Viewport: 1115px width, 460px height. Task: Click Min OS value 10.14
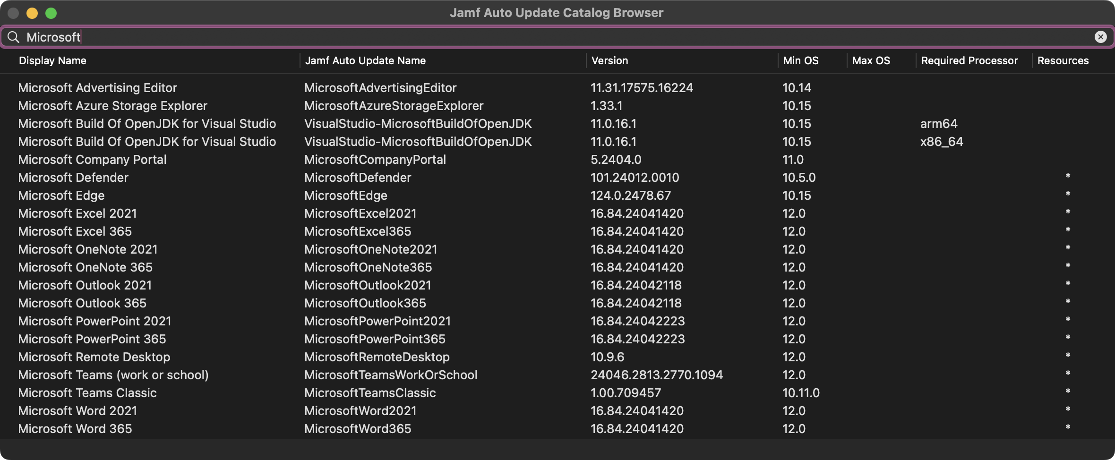[x=797, y=88]
